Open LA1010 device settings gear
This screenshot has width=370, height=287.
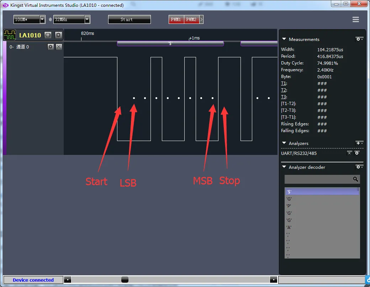tap(58, 35)
